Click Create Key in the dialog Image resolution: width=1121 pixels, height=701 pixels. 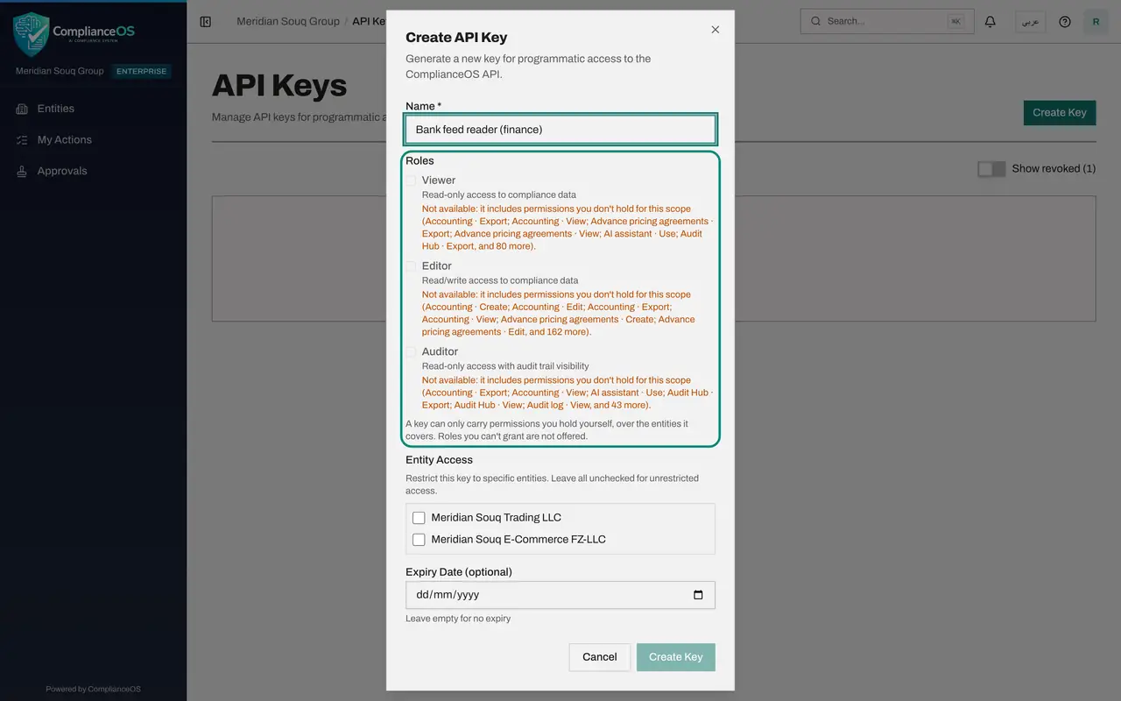(x=676, y=657)
